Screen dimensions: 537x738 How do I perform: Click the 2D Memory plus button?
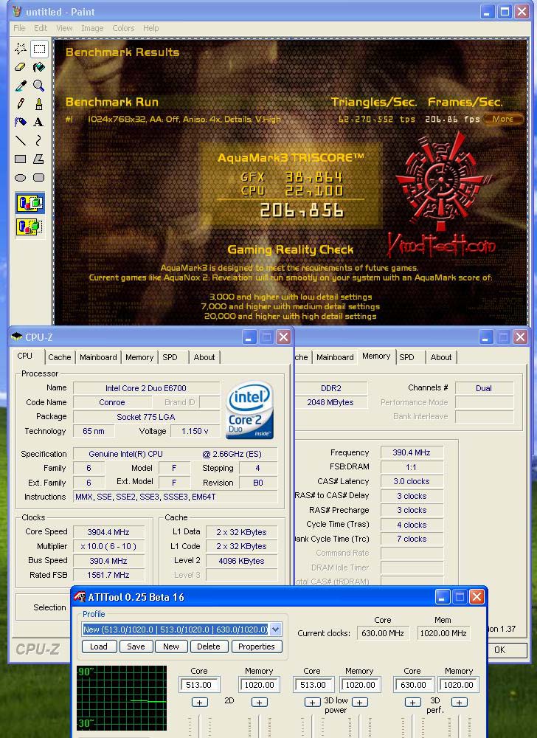point(259,703)
